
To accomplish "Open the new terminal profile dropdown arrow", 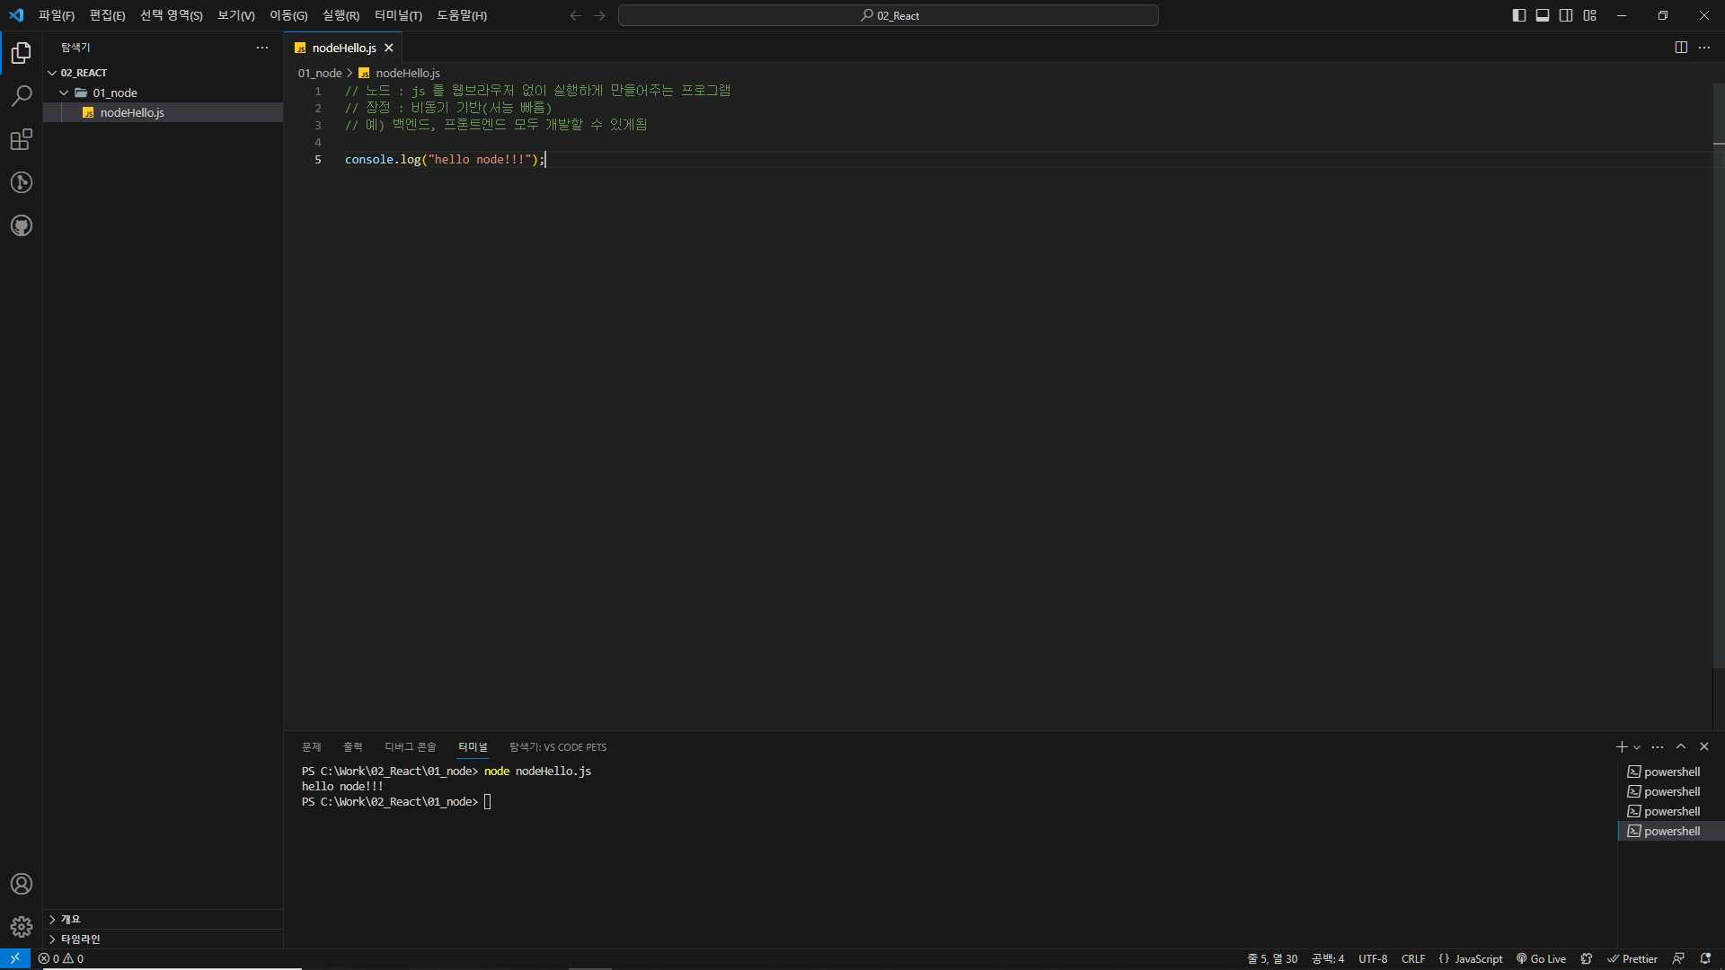I will click(x=1637, y=747).
